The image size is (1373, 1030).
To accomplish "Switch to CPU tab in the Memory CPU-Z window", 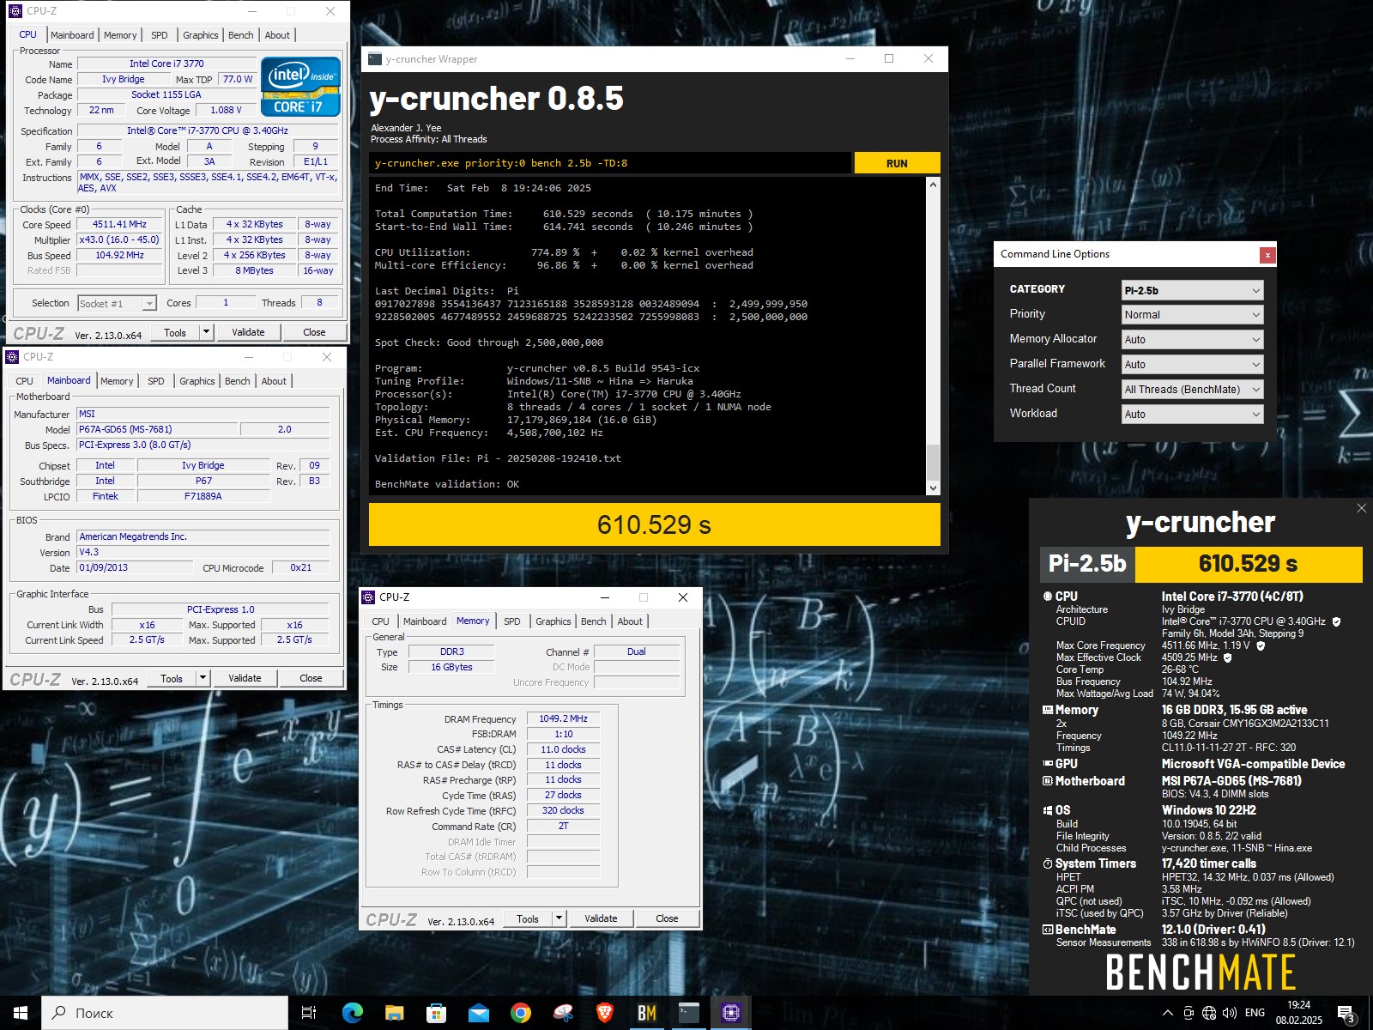I will pos(380,621).
